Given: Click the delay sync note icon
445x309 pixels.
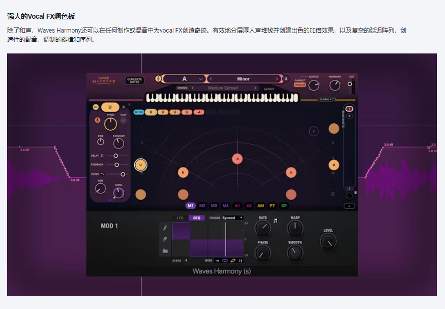Looking at the screenshot, I should (x=102, y=155).
